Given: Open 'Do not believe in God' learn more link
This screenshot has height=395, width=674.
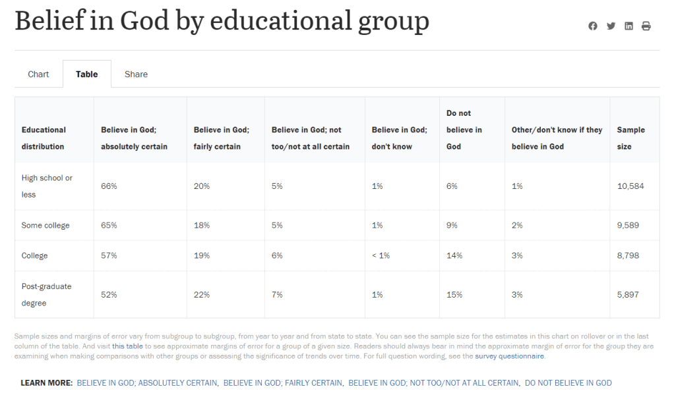Looking at the screenshot, I should click(x=568, y=383).
